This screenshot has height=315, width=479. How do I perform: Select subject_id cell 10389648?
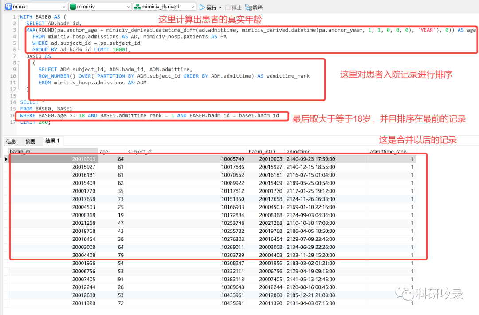pyautogui.click(x=186, y=287)
